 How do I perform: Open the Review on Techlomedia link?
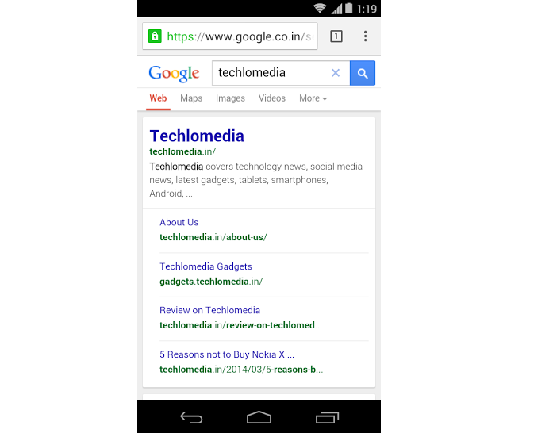pos(209,310)
